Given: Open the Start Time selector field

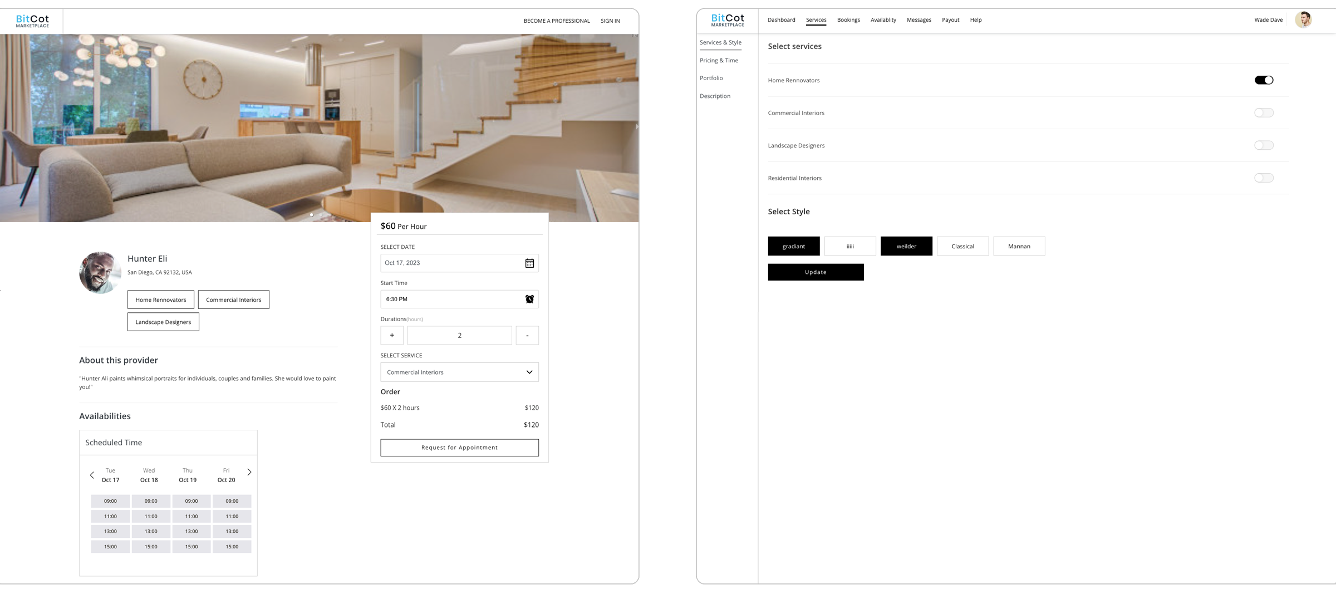Looking at the screenshot, I should (x=451, y=300).
